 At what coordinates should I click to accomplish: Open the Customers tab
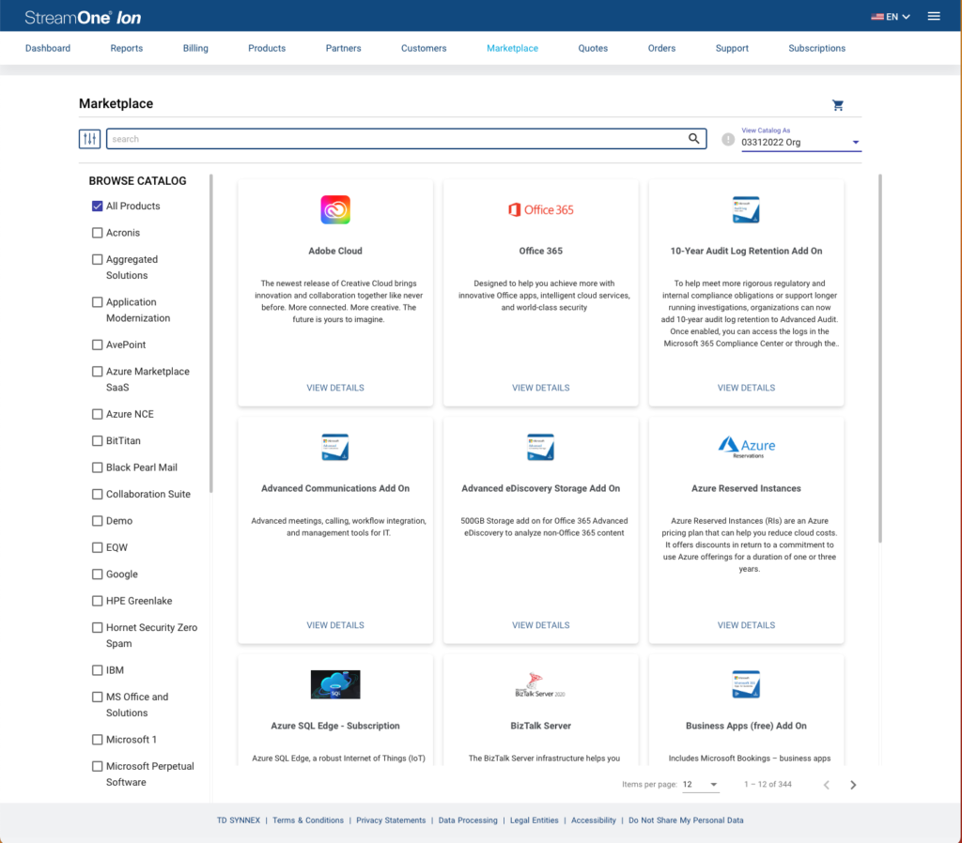point(424,49)
